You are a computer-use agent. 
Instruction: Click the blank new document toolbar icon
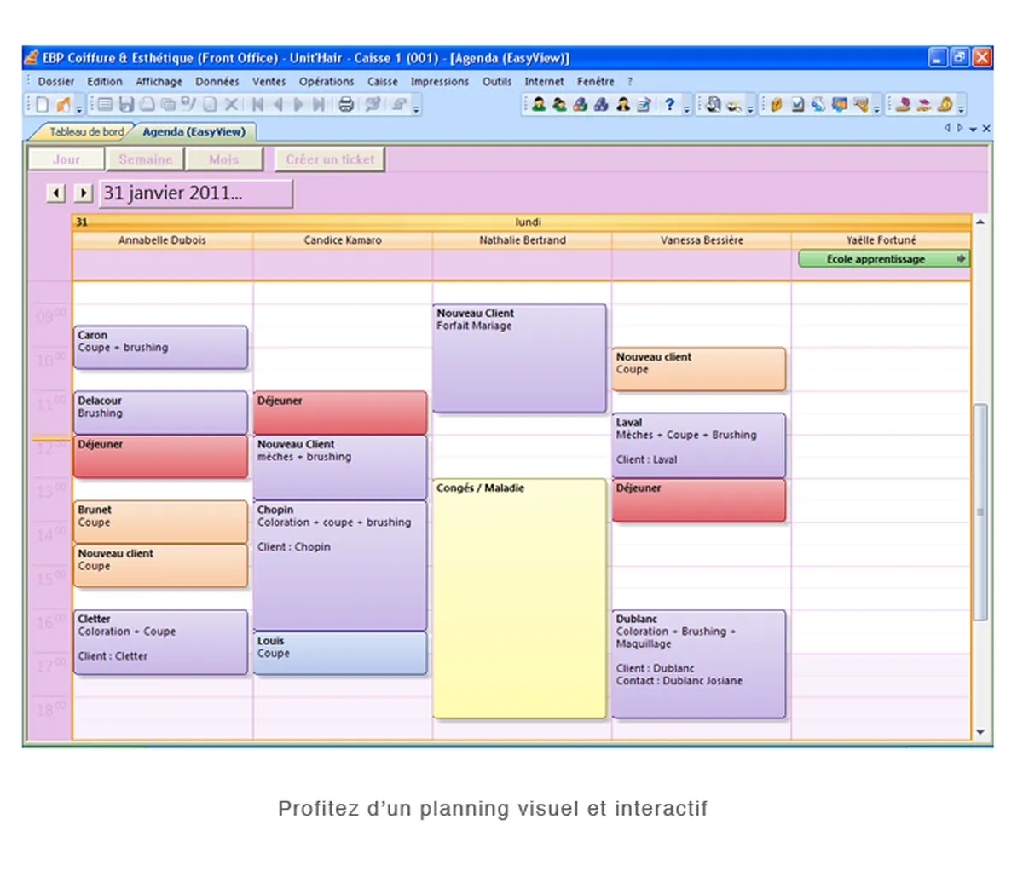(x=43, y=105)
